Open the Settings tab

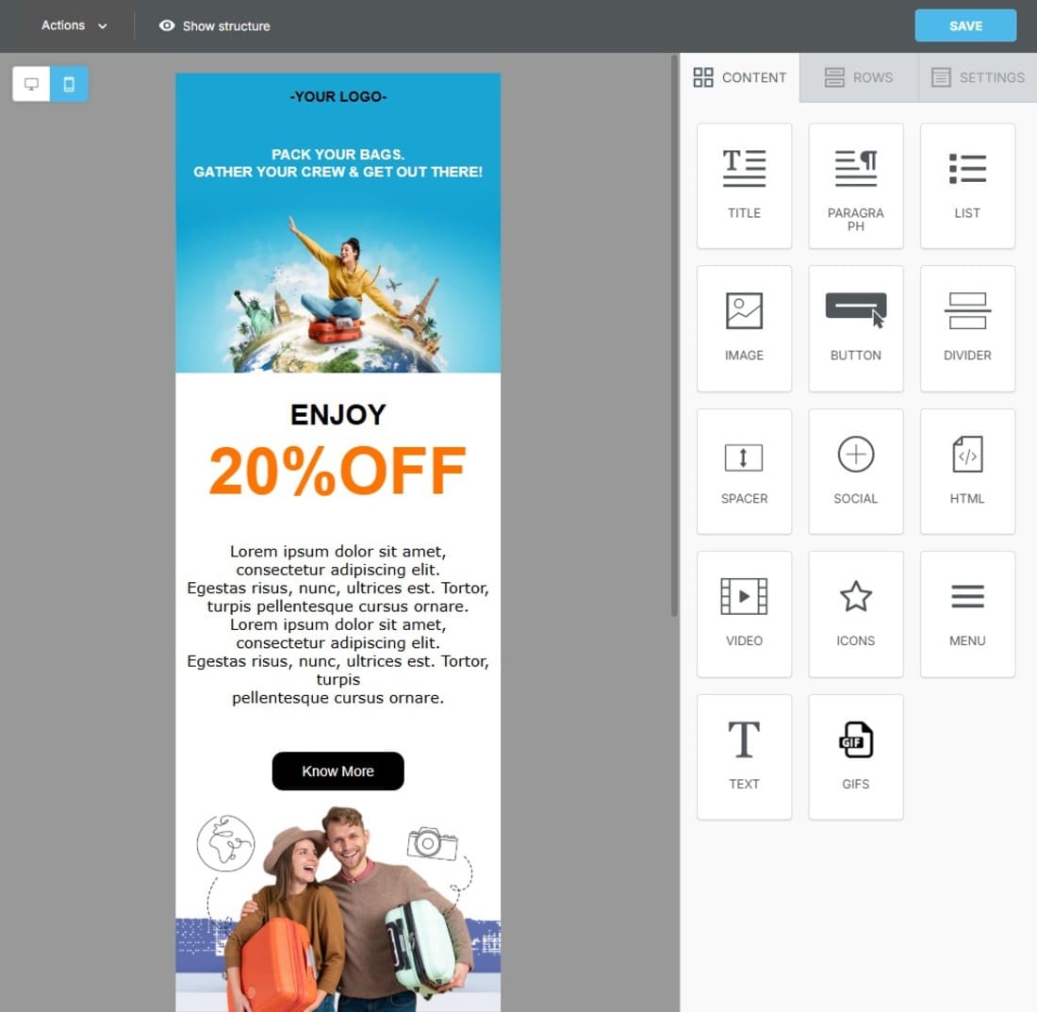tap(978, 77)
